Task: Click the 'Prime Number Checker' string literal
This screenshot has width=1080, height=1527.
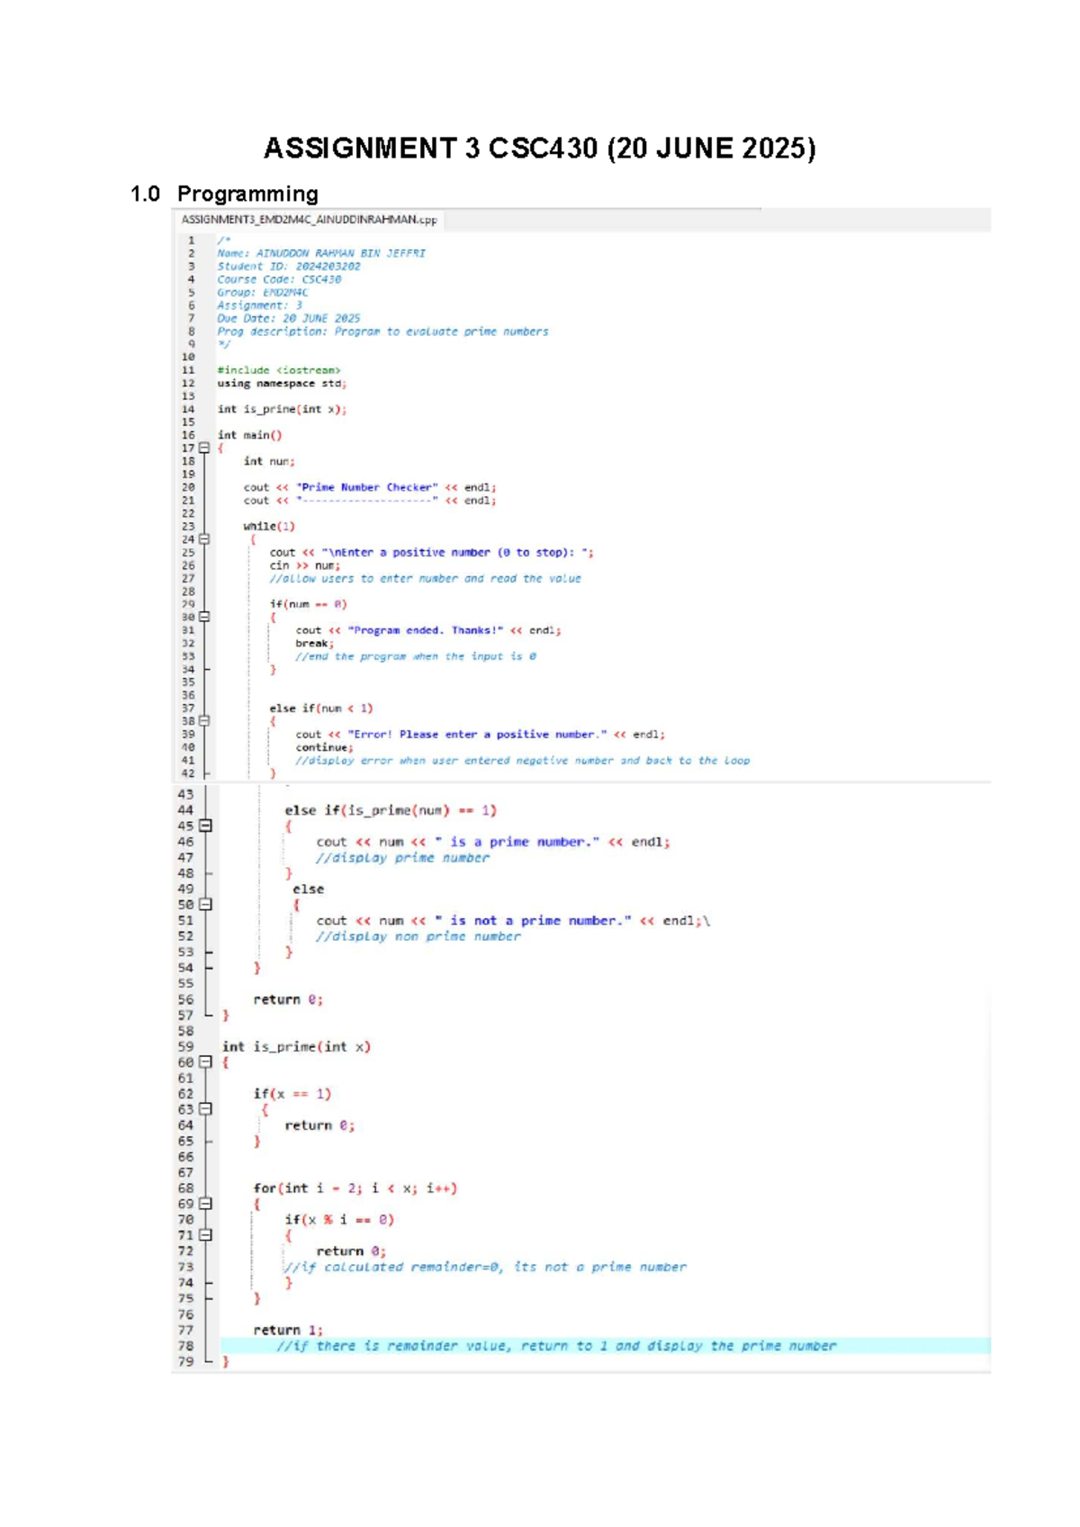Action: tap(367, 487)
